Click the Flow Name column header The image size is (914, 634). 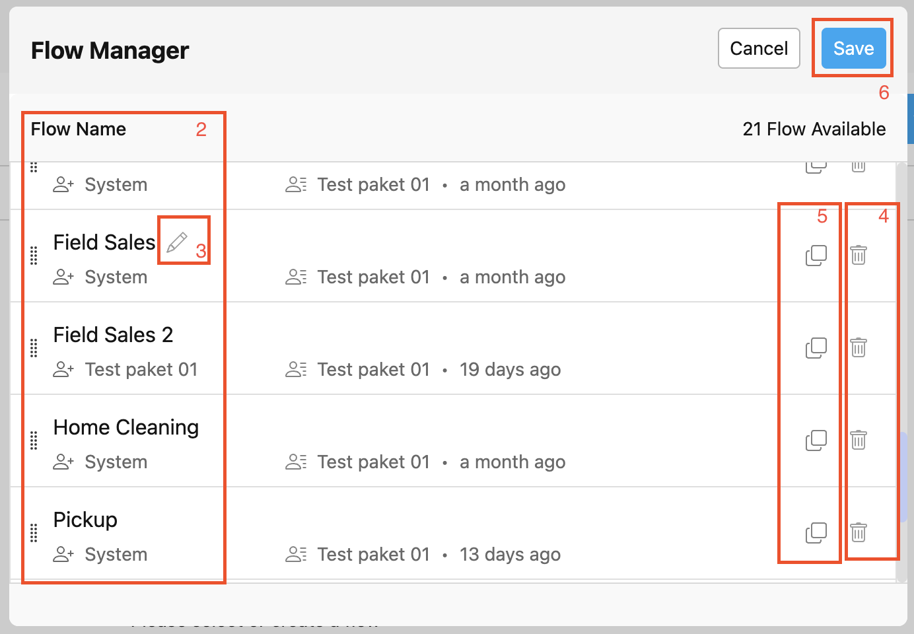(x=78, y=129)
